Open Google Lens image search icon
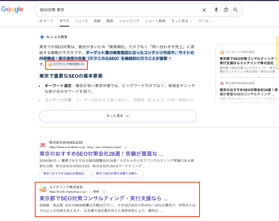Screen dimensions: 279x221 click(226, 10)
